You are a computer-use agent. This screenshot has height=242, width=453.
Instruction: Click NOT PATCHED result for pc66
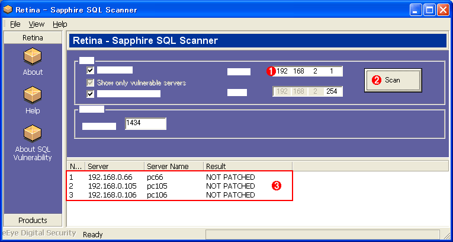click(230, 177)
